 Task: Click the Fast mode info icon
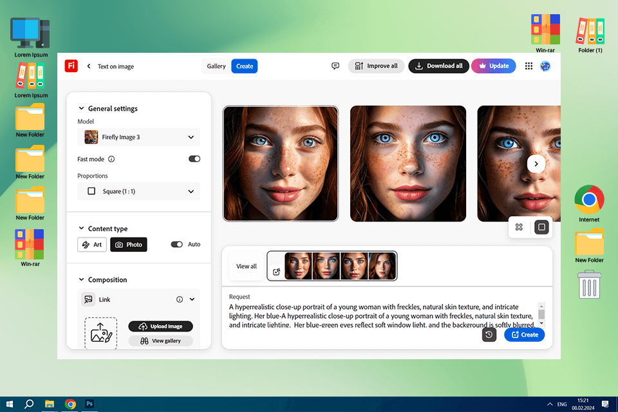111,159
